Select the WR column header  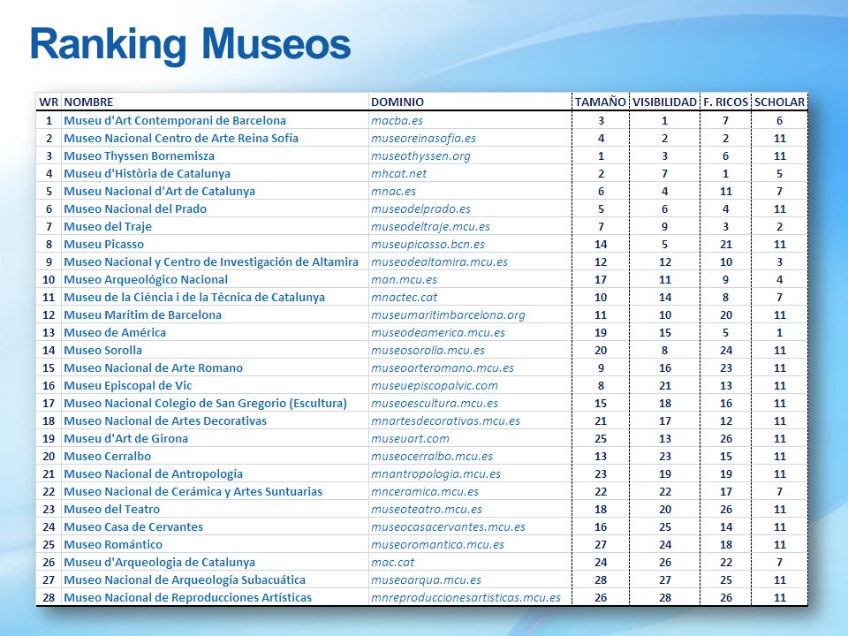[x=49, y=102]
